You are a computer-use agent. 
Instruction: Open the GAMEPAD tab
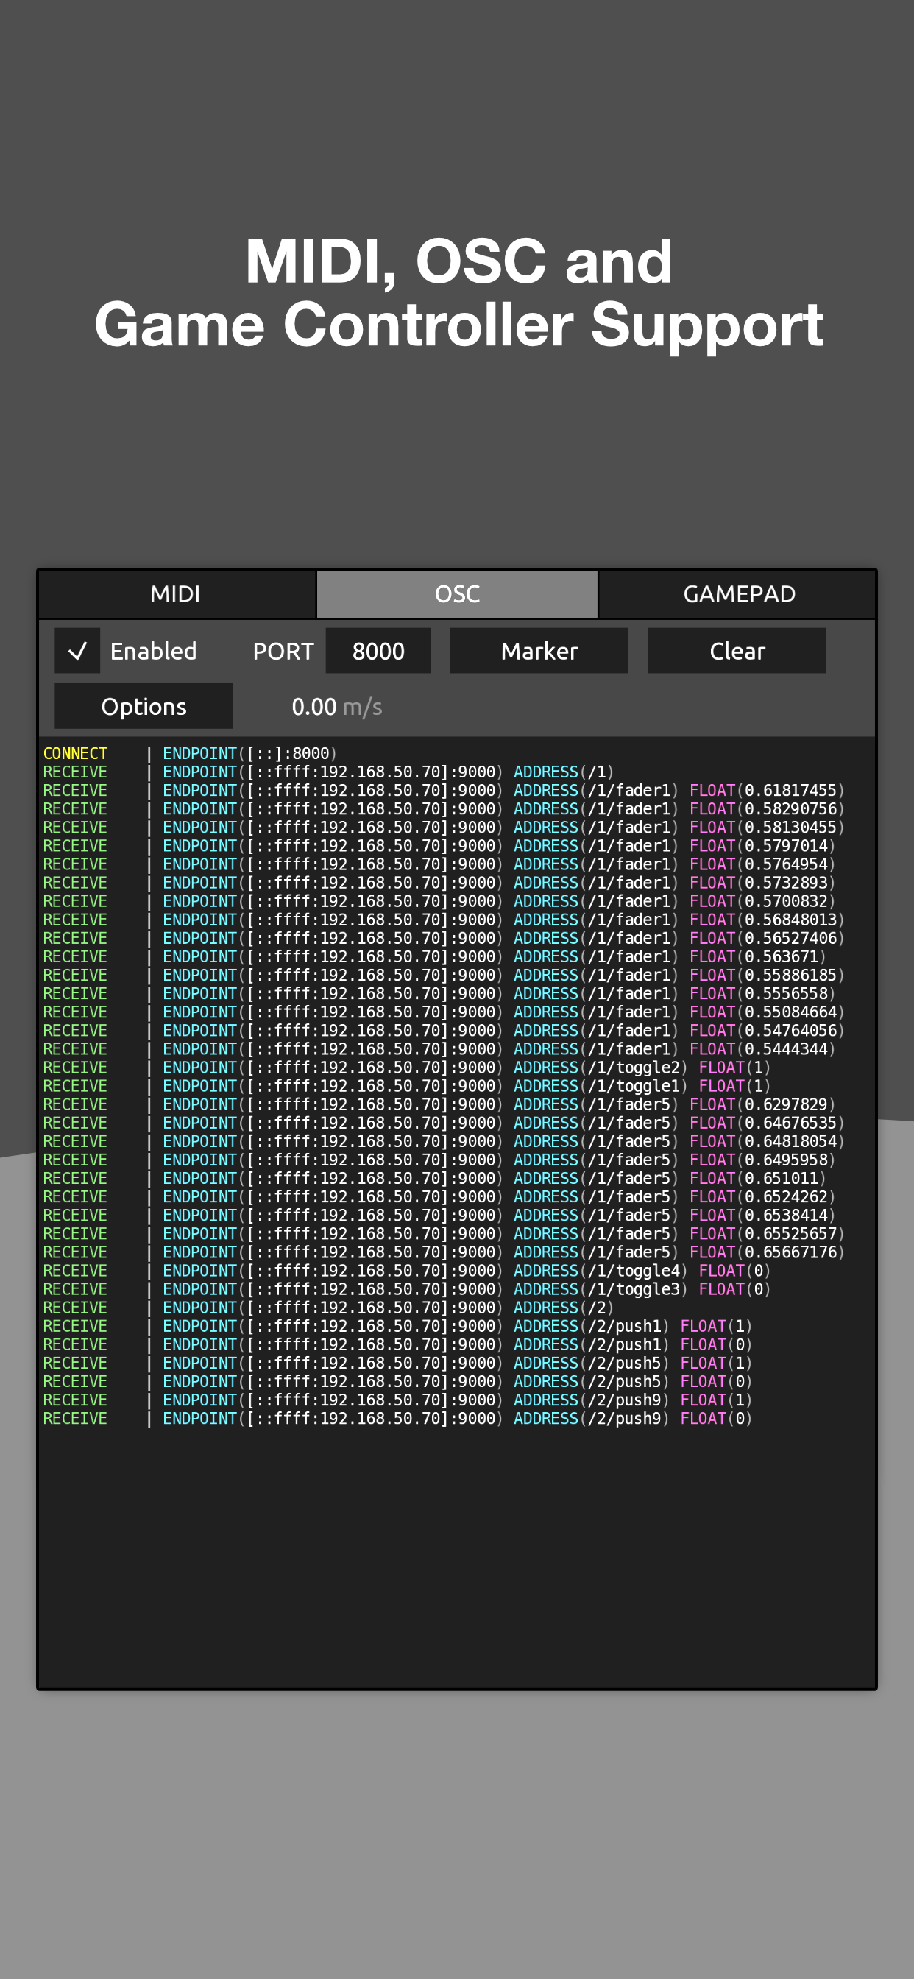tap(738, 594)
